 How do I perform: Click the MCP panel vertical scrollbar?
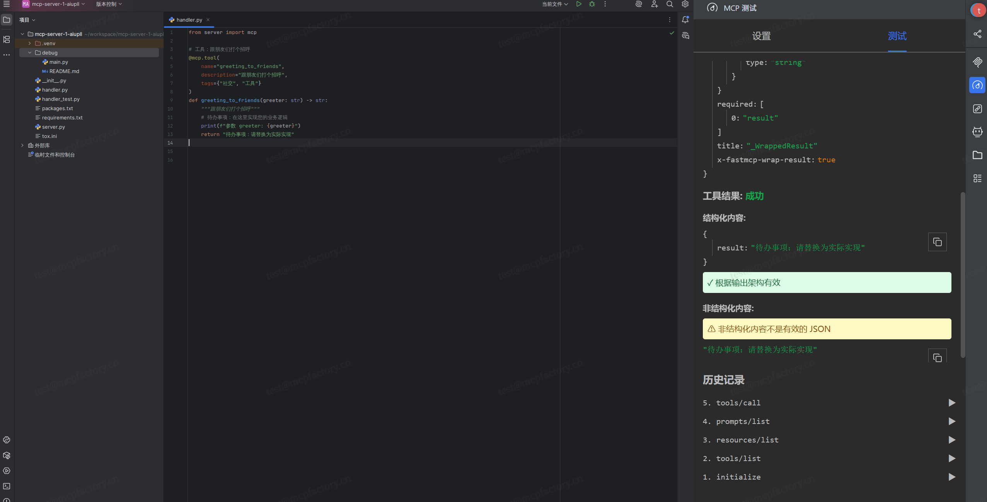(963, 274)
